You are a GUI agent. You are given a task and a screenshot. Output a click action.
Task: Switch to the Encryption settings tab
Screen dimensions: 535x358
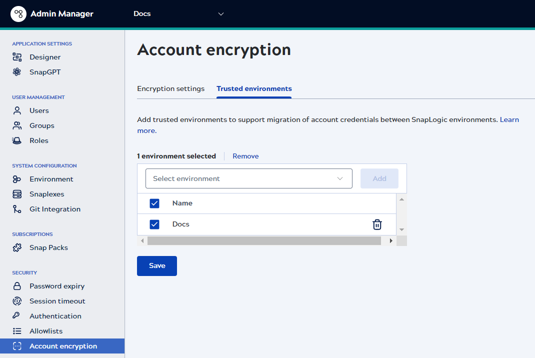point(170,88)
